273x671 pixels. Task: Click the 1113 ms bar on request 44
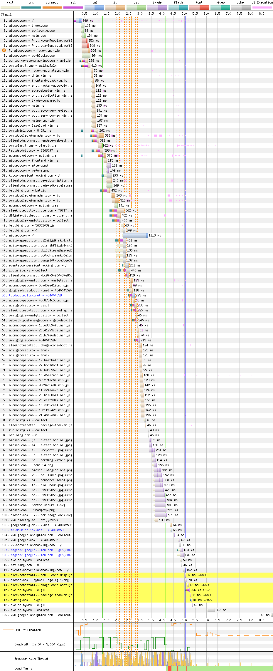pos(135,235)
